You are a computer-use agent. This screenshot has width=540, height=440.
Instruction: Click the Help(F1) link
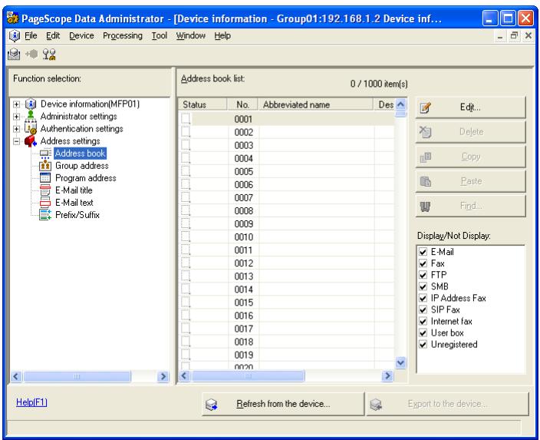click(x=31, y=402)
